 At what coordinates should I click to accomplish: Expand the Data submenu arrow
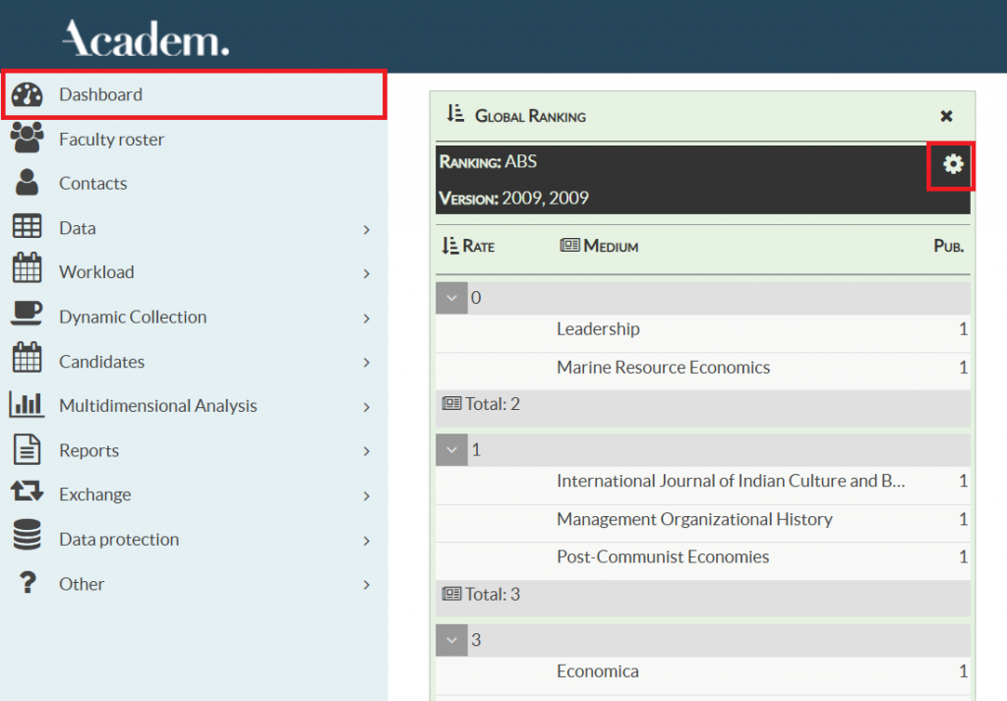tap(366, 228)
